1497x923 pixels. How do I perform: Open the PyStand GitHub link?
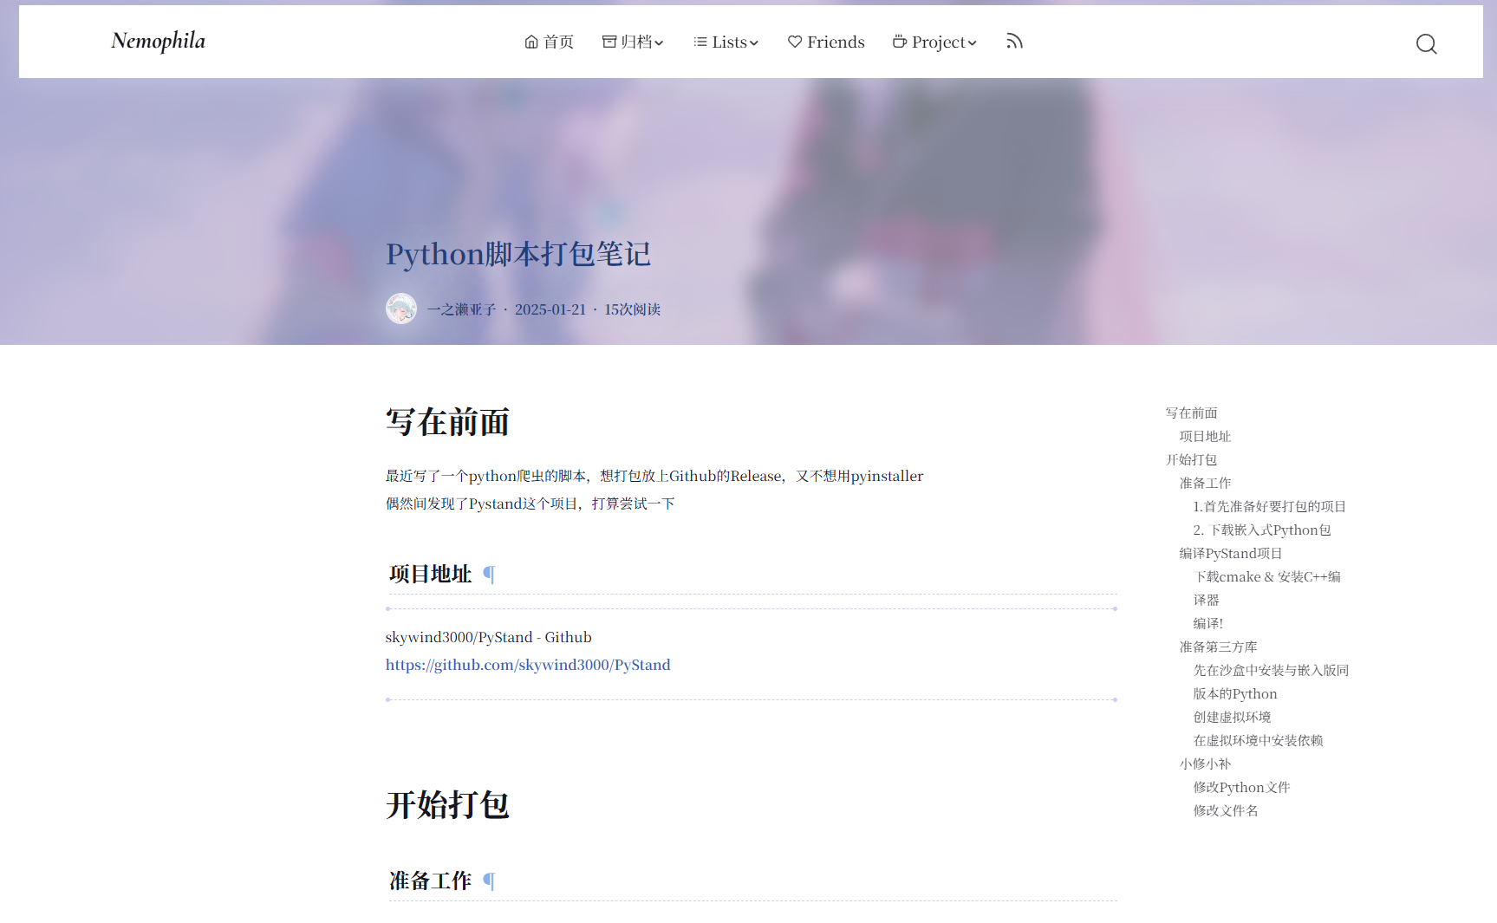point(527,664)
